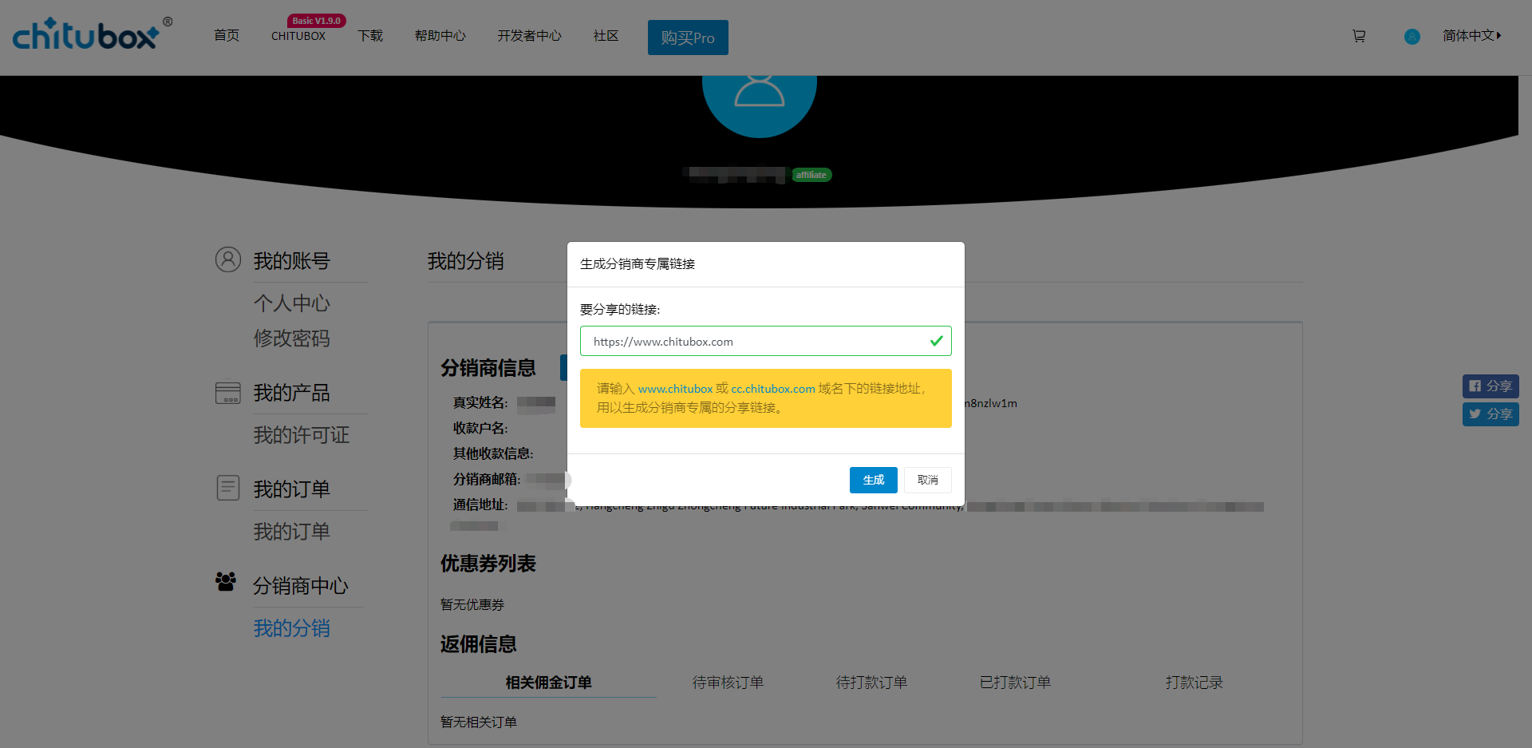Click the 要分享的链接 label
The image size is (1532, 748).
(620, 310)
